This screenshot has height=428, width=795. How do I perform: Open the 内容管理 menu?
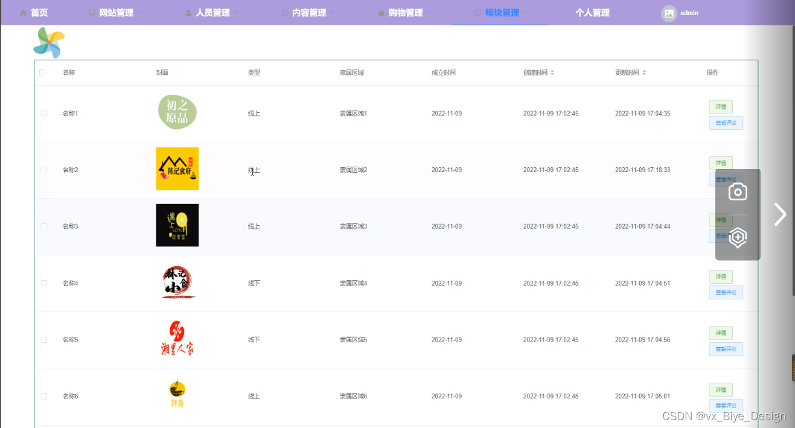click(x=308, y=13)
